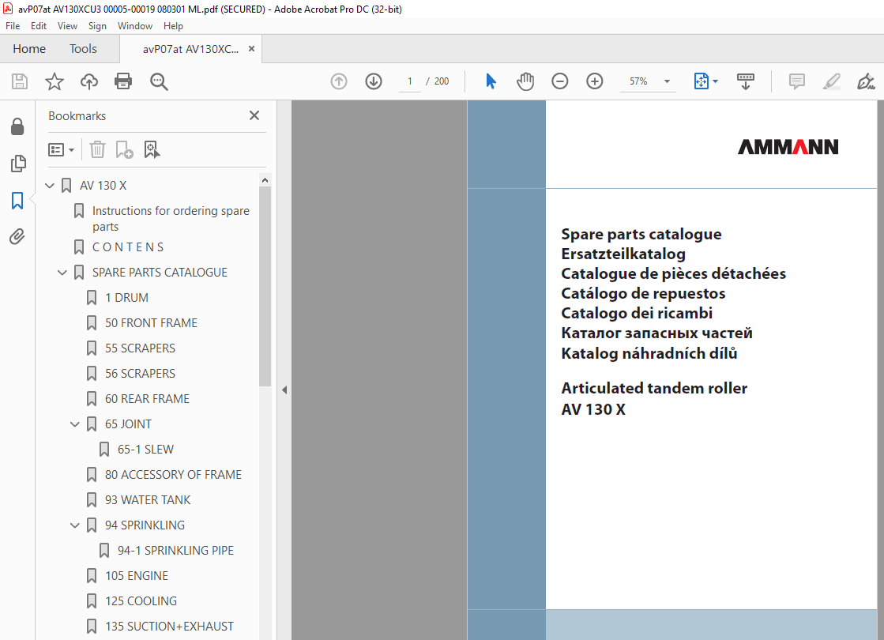This screenshot has height=640, width=884.
Task: Open the Window menu
Action: click(135, 26)
